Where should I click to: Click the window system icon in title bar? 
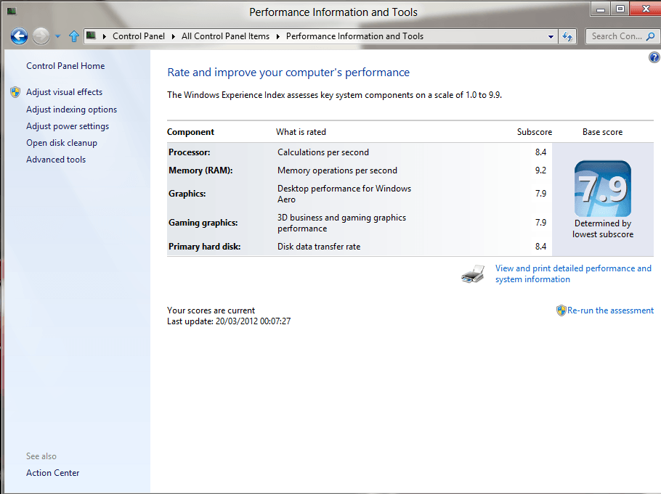pos(12,12)
